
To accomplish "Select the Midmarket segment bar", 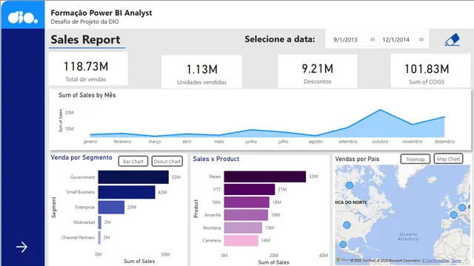I will coord(100,222).
